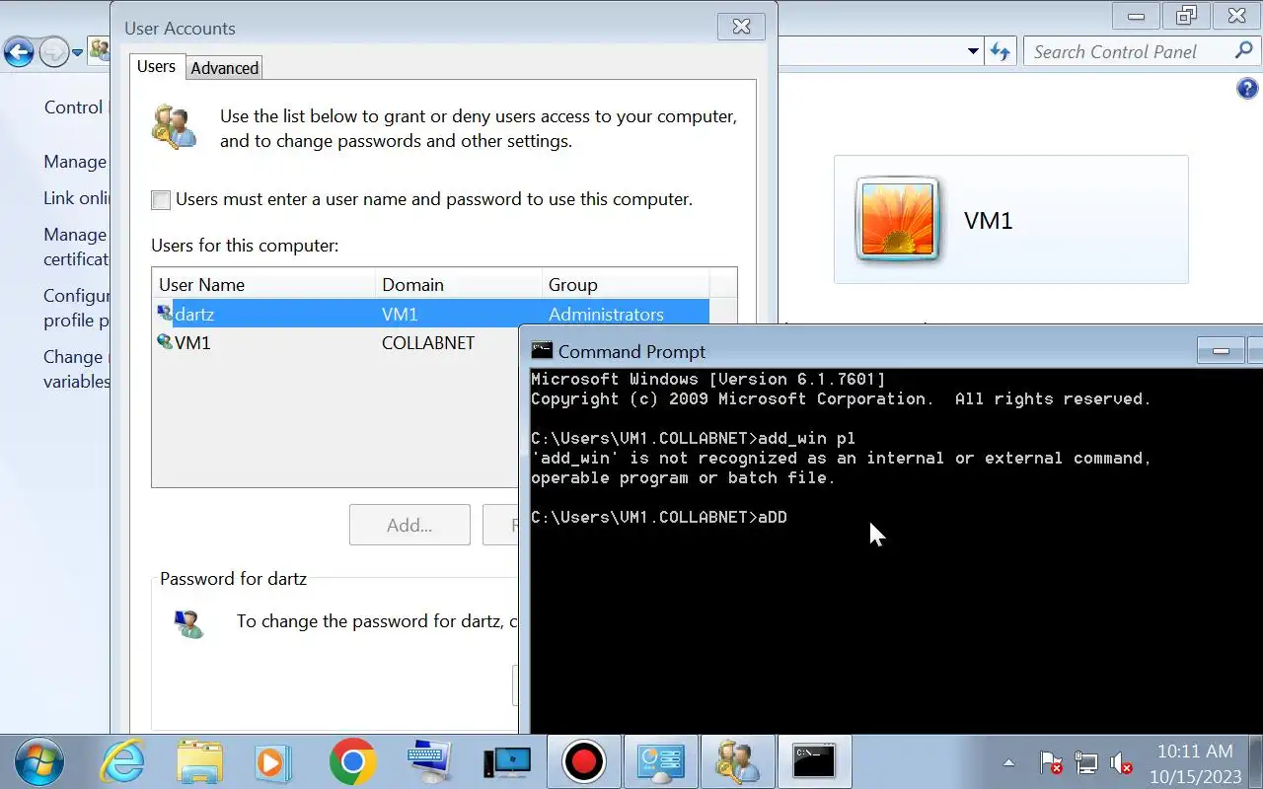Click COLLABNET domain cell
The width and height of the screenshot is (1263, 789).
[428, 343]
